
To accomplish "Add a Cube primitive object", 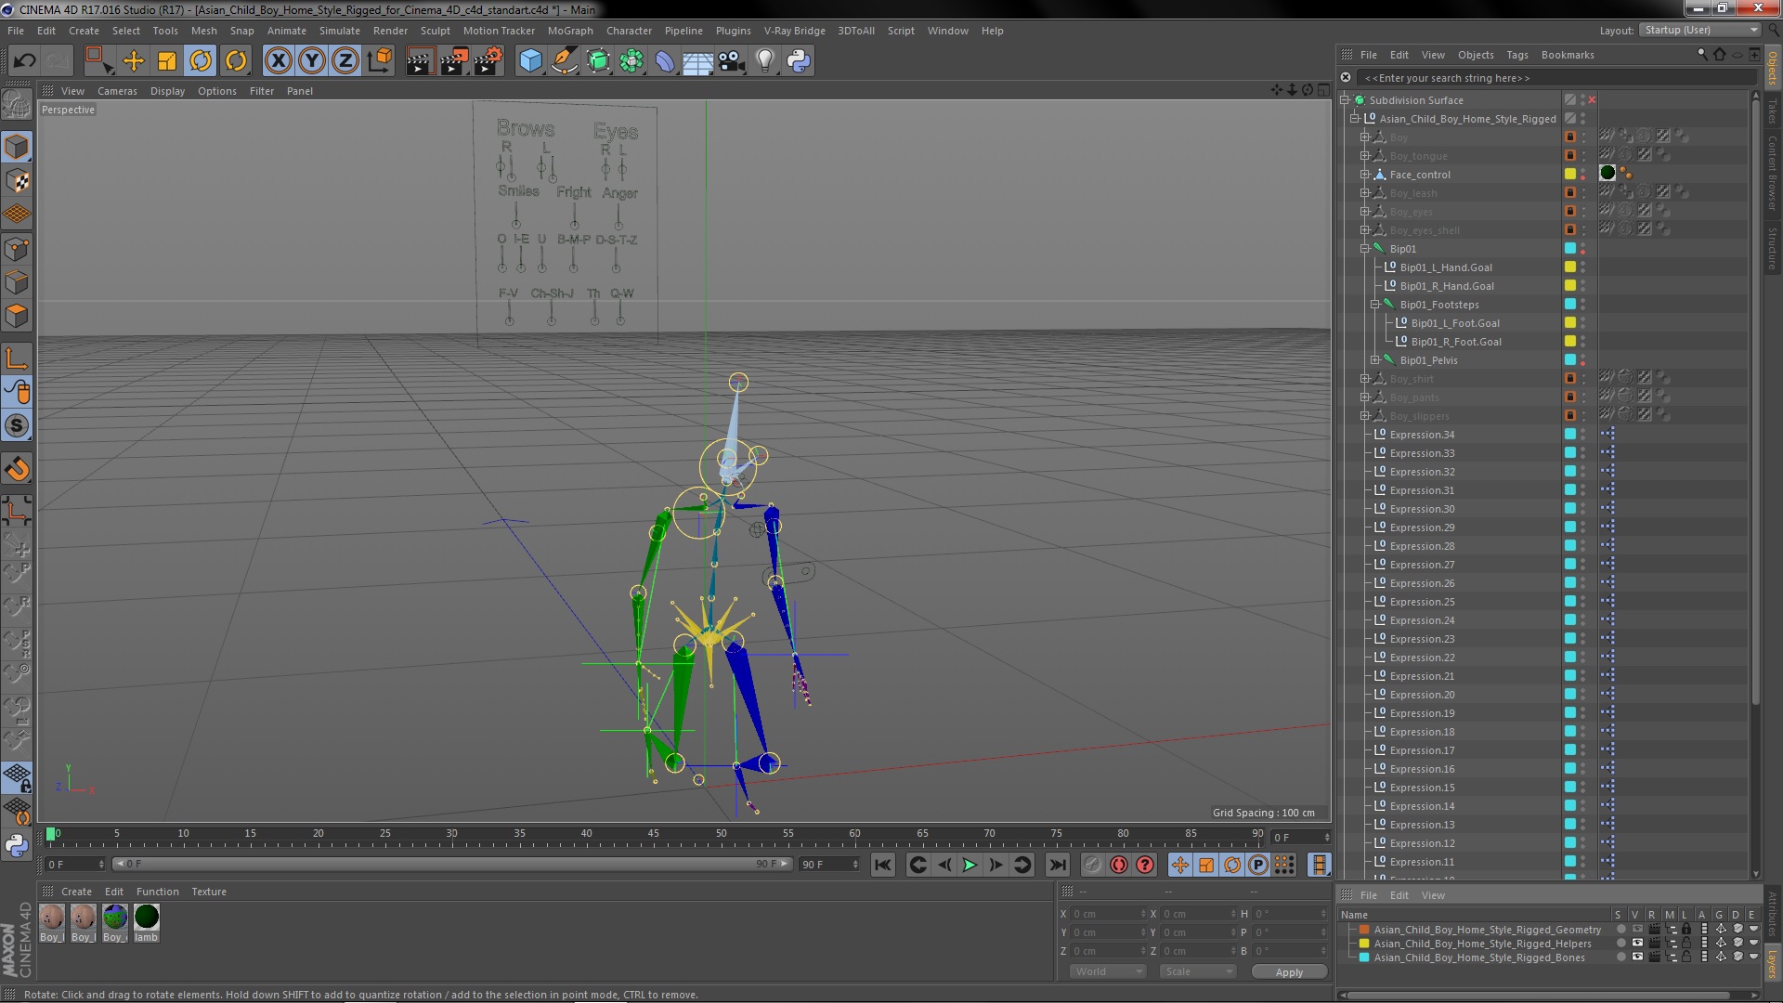I will coord(530,61).
